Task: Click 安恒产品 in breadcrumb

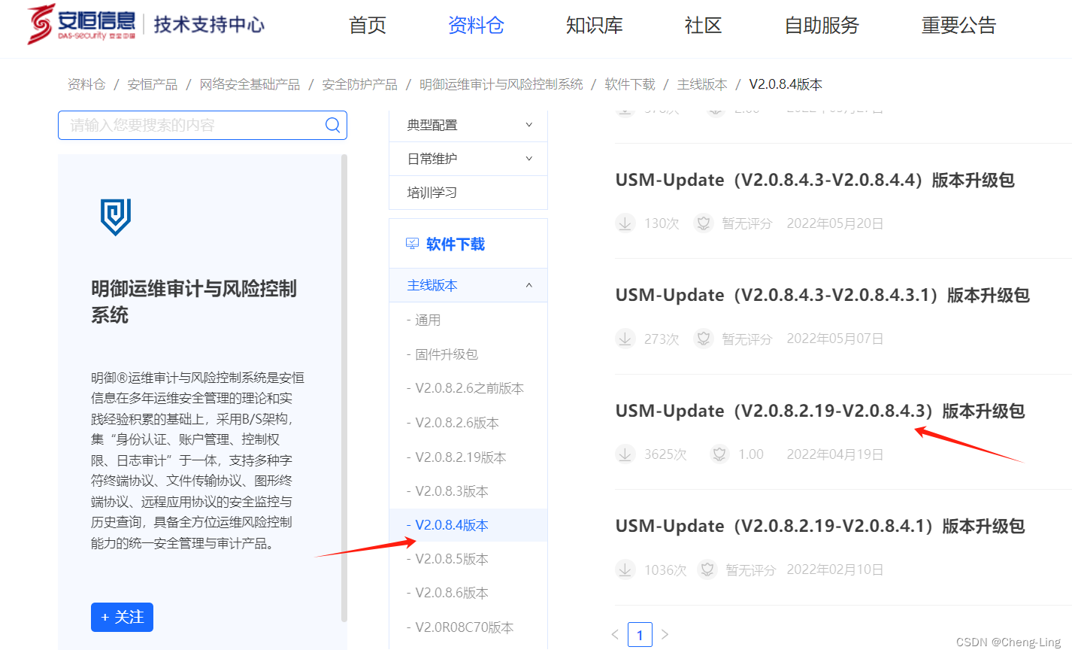Action: [153, 84]
